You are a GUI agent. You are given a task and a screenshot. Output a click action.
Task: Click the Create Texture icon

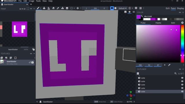[6, 58]
